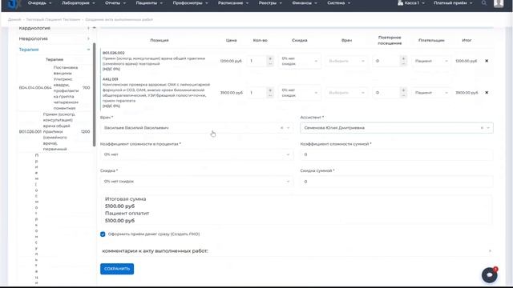The width and height of the screenshot is (513, 288).
Task: Choose doctor in B01.026.002 row
Action: click(346, 61)
